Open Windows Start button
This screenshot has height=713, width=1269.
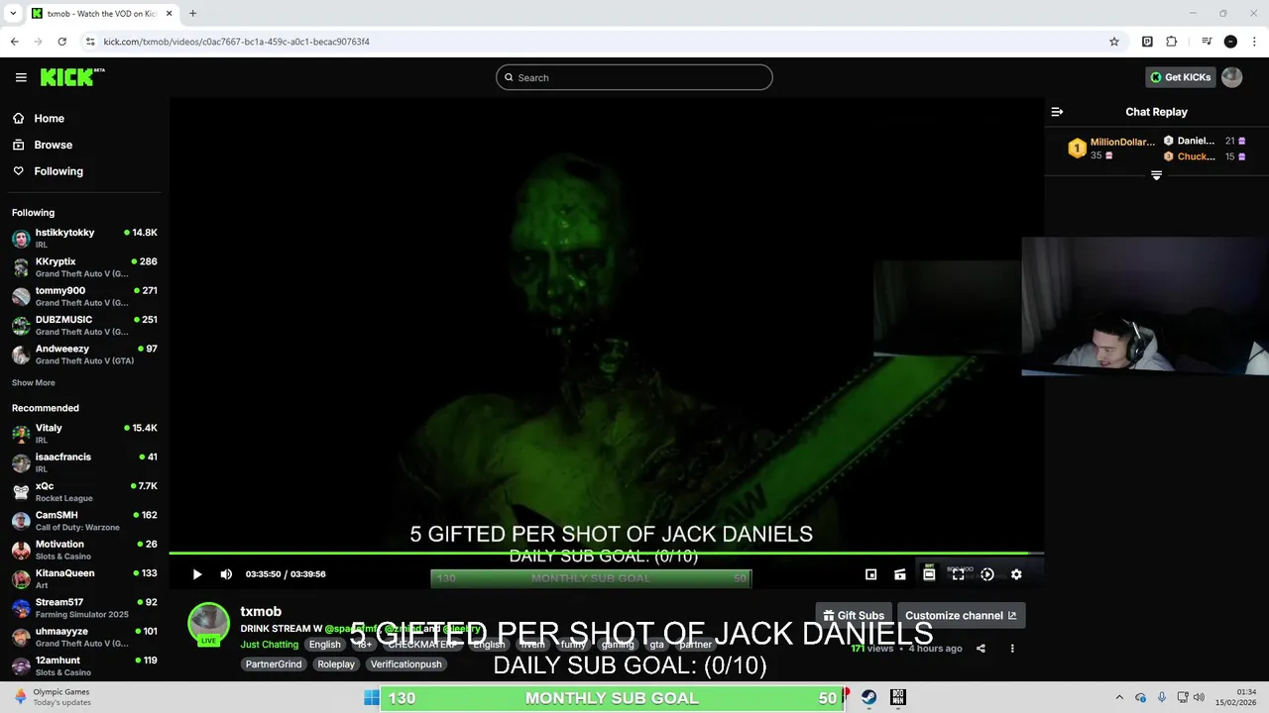pos(371,697)
